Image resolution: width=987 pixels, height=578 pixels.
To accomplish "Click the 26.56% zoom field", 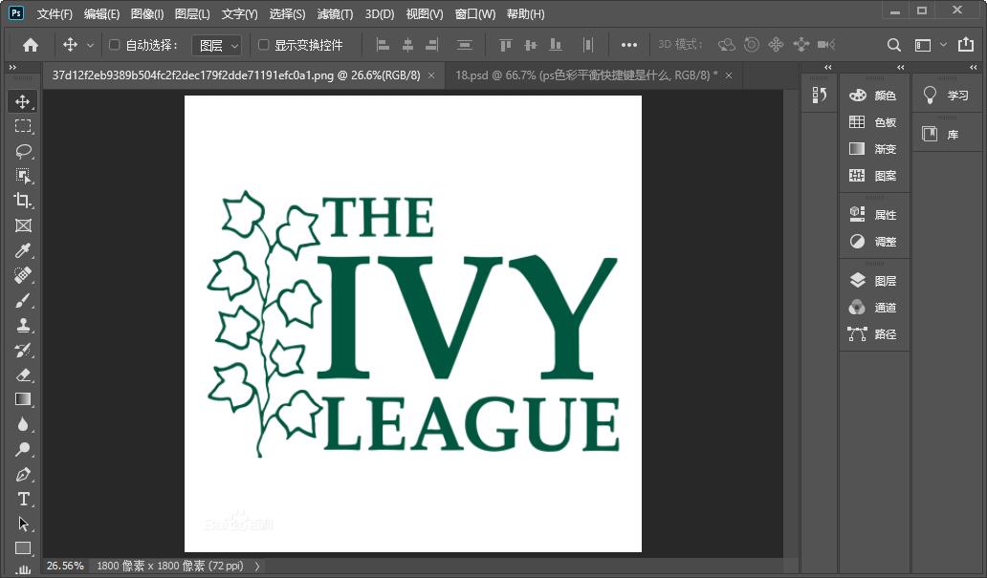I will [65, 566].
